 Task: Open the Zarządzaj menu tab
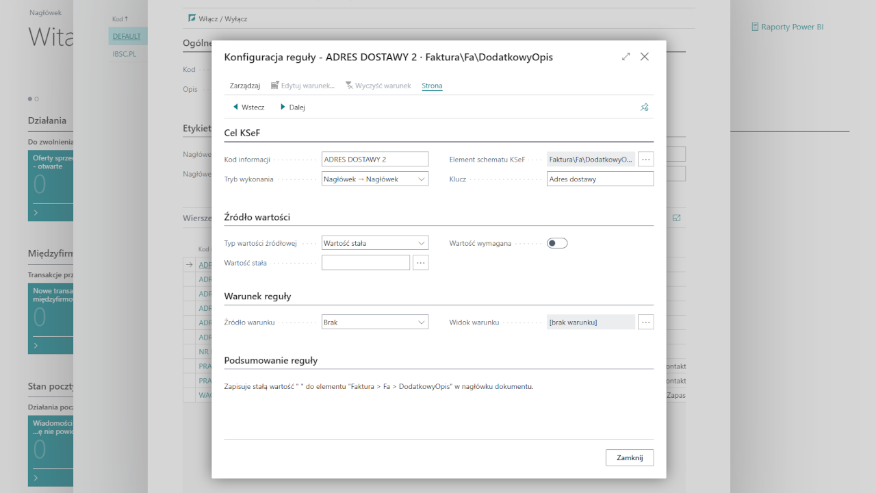coord(244,86)
